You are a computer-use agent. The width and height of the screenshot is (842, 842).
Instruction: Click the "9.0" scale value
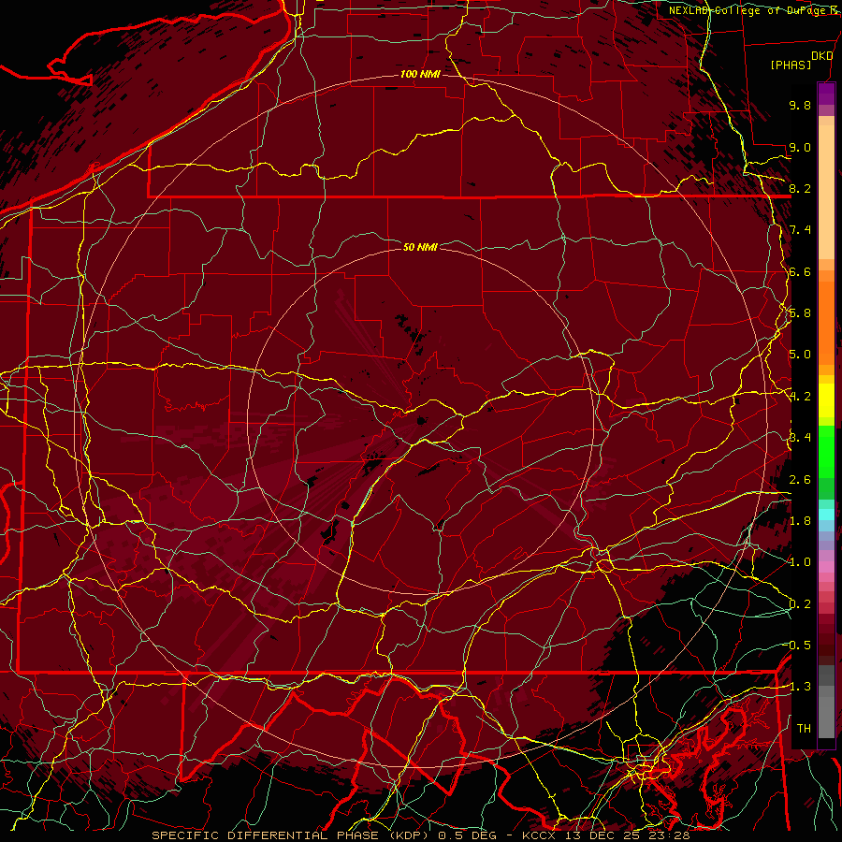800,147
